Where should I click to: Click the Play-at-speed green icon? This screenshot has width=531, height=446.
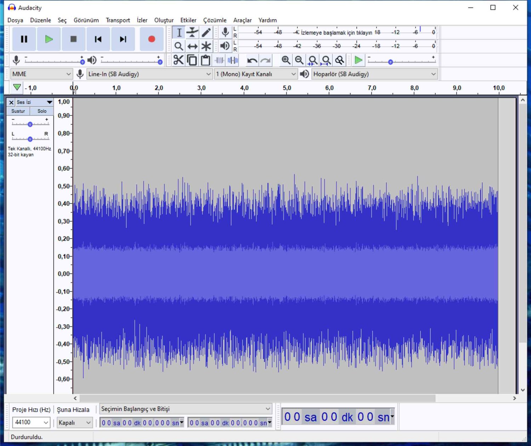[x=358, y=60]
